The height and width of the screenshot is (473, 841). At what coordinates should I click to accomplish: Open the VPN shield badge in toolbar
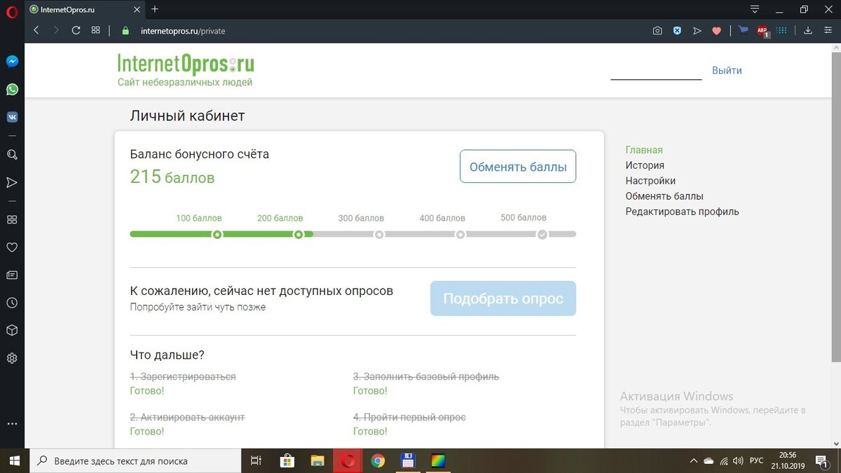[x=677, y=30]
